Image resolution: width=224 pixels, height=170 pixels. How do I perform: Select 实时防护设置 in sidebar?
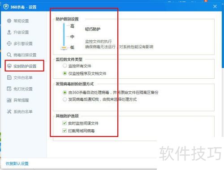coord(25,66)
